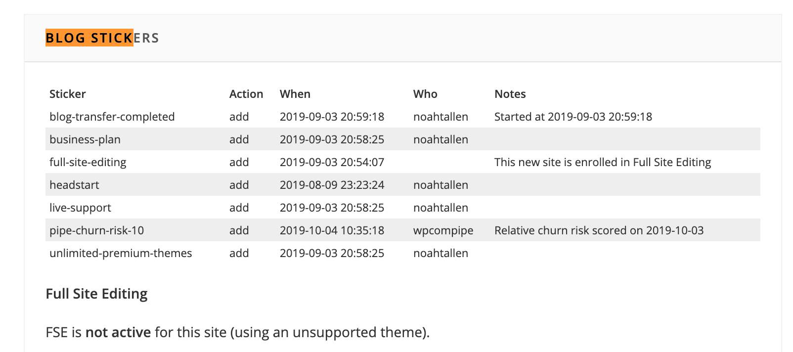Click the Notes column header
The width and height of the screenshot is (793, 352).
point(510,94)
